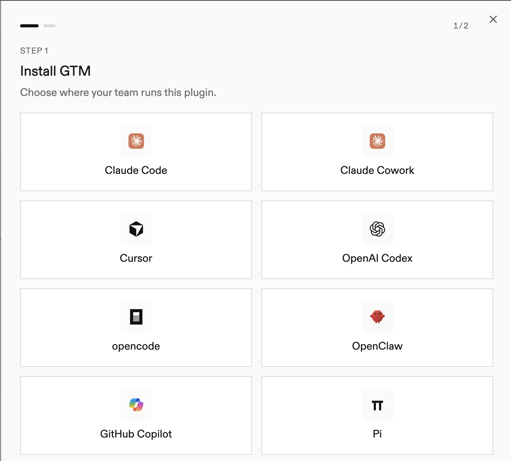Click the Claude Code starburst icon
Viewport: 511px width, 461px height.
click(x=136, y=141)
